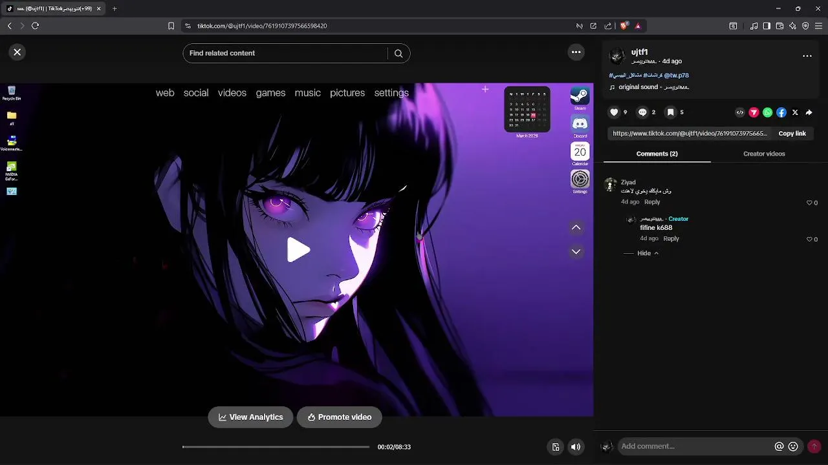
Task: Insert a mention with the @ icon
Action: click(779, 446)
